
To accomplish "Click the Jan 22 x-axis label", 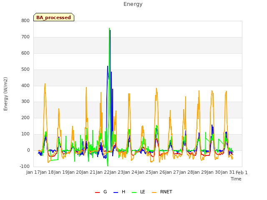I will click(x=103, y=172).
